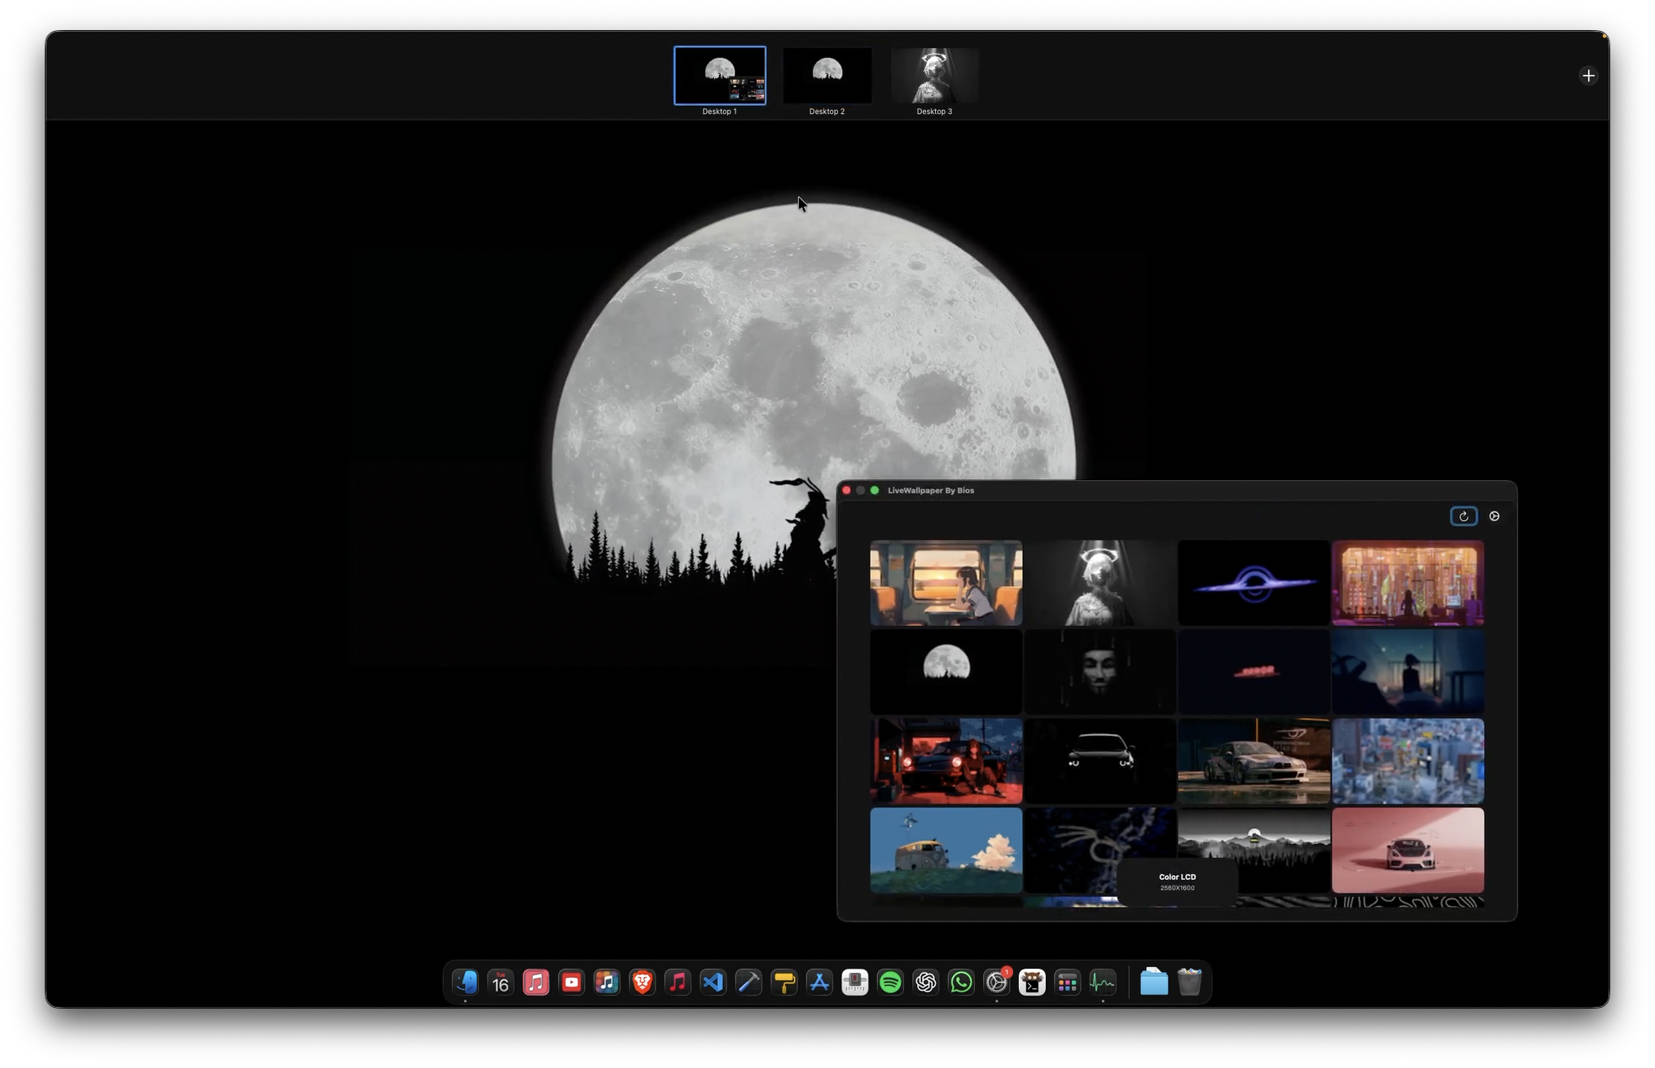
Task: Open ChatGPT from the dock
Action: [926, 983]
